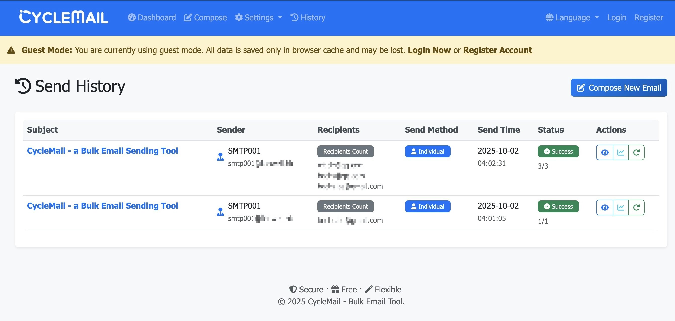The width and height of the screenshot is (675, 321).
Task: Click Register in the top right
Action: pyautogui.click(x=649, y=18)
